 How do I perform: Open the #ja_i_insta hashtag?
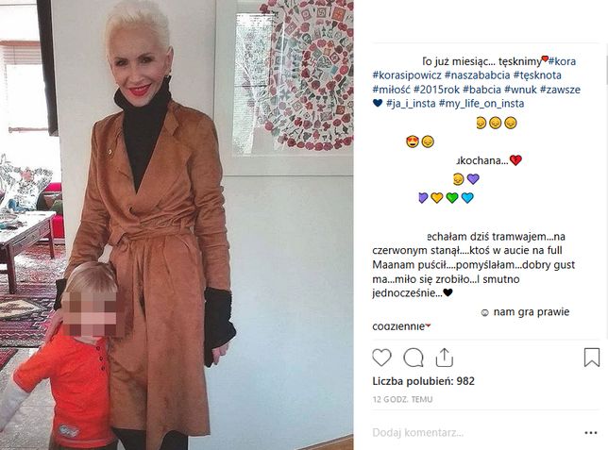(x=411, y=104)
